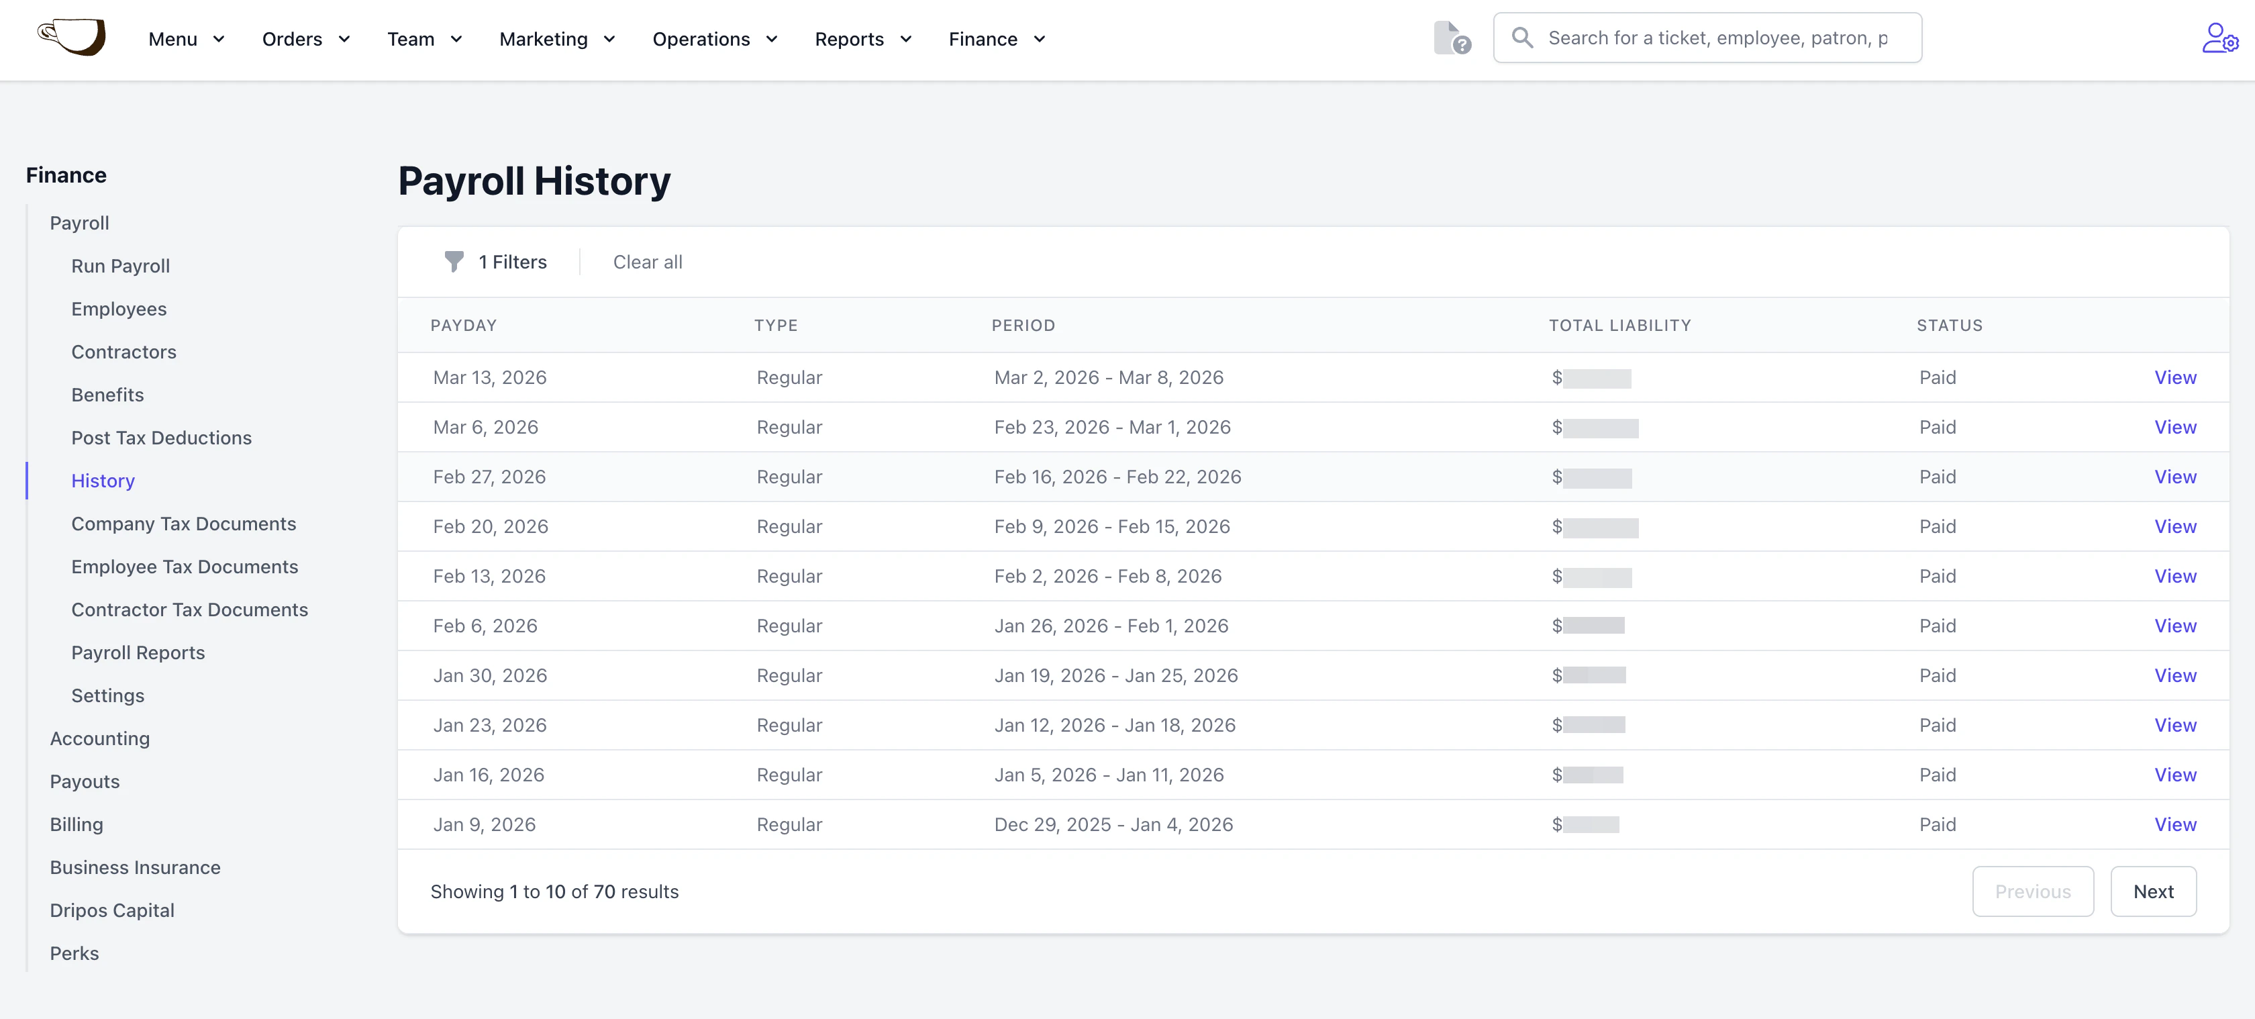Go to Dripos Capital section

pyautogui.click(x=112, y=910)
